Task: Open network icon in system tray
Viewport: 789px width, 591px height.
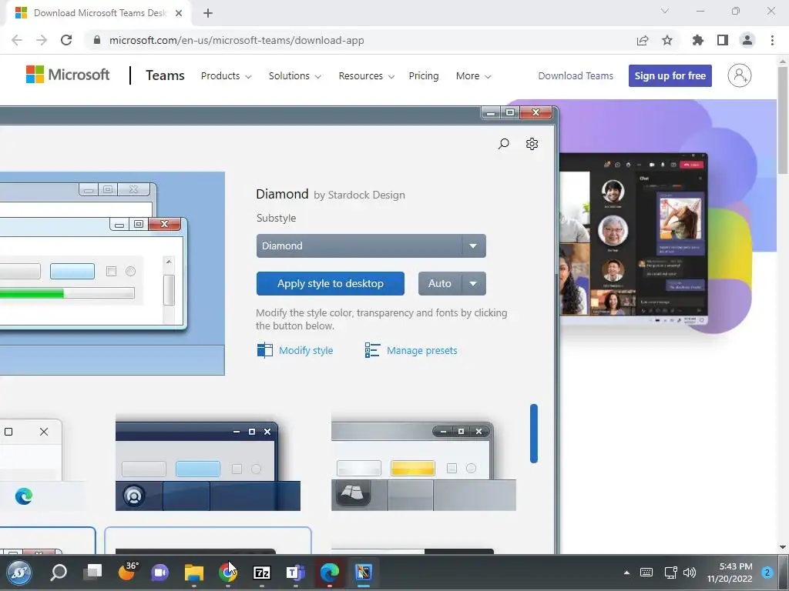Action: tap(670, 573)
